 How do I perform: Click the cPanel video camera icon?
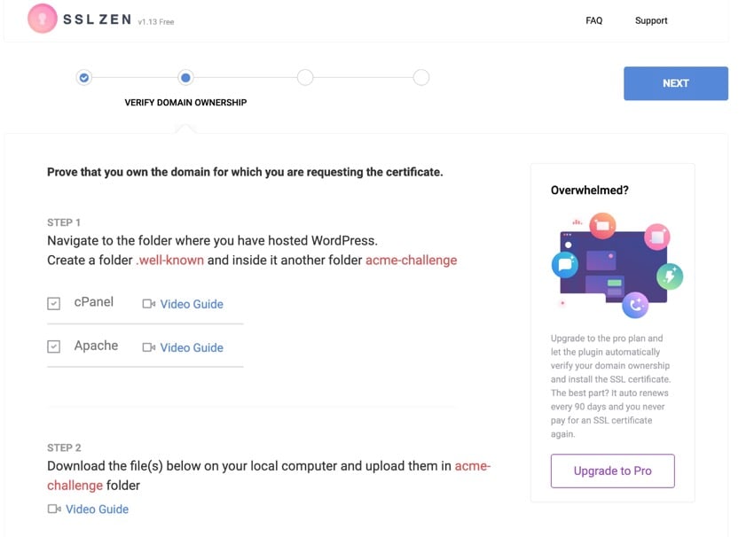point(148,304)
